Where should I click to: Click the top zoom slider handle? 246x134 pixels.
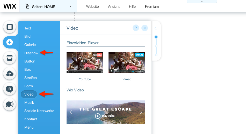click(x=156, y=37)
